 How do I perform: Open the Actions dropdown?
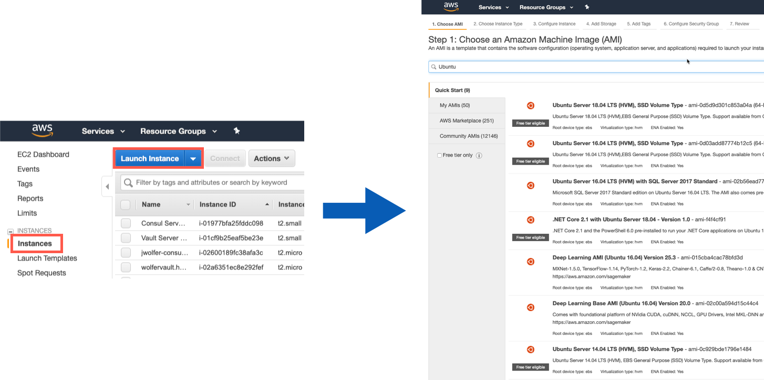pos(272,158)
